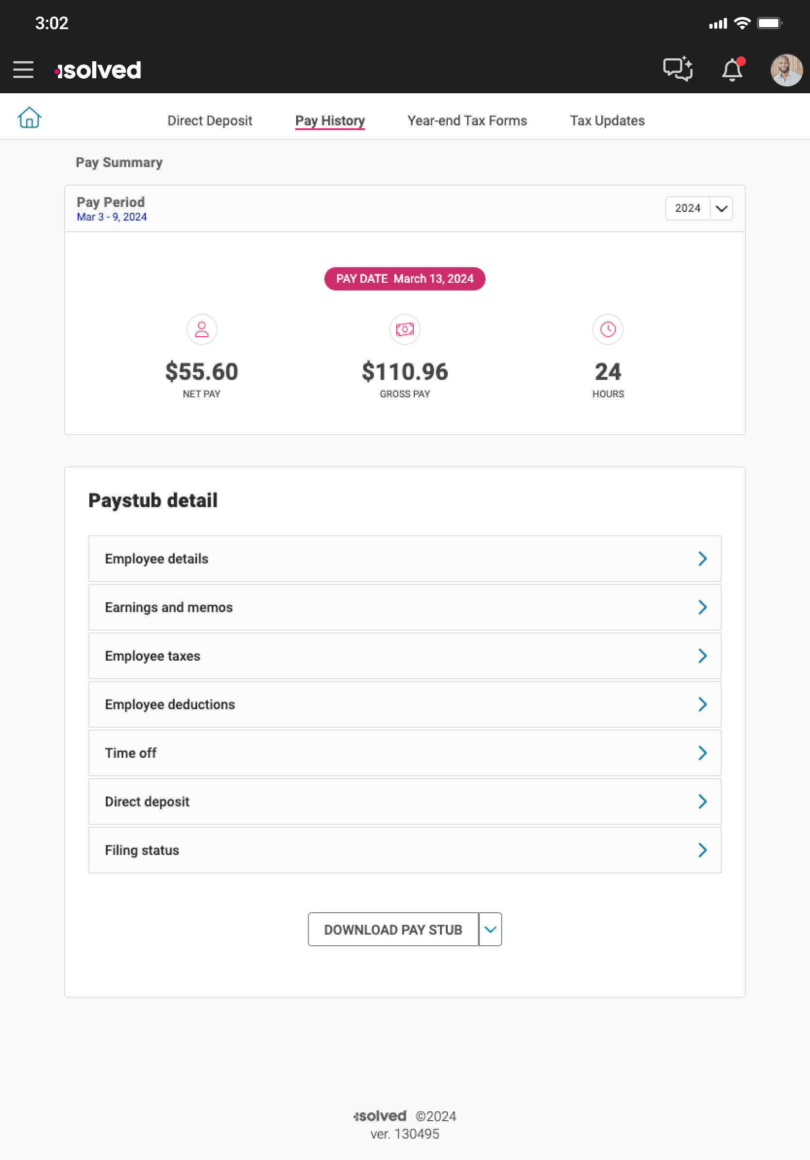Click the isolved logo in header
810x1160 pixels.
pyautogui.click(x=98, y=70)
